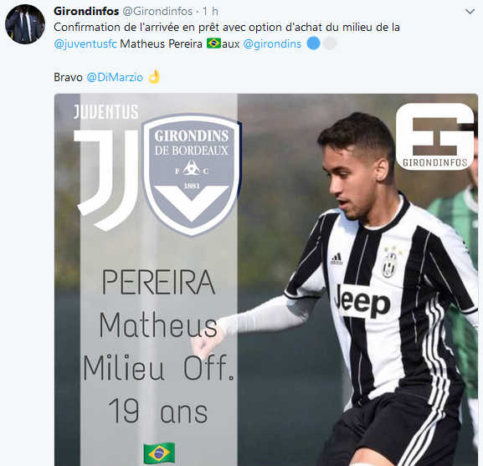The image size is (483, 466).
Task: Open the @DiMarzio mention
Action: pyautogui.click(x=115, y=77)
